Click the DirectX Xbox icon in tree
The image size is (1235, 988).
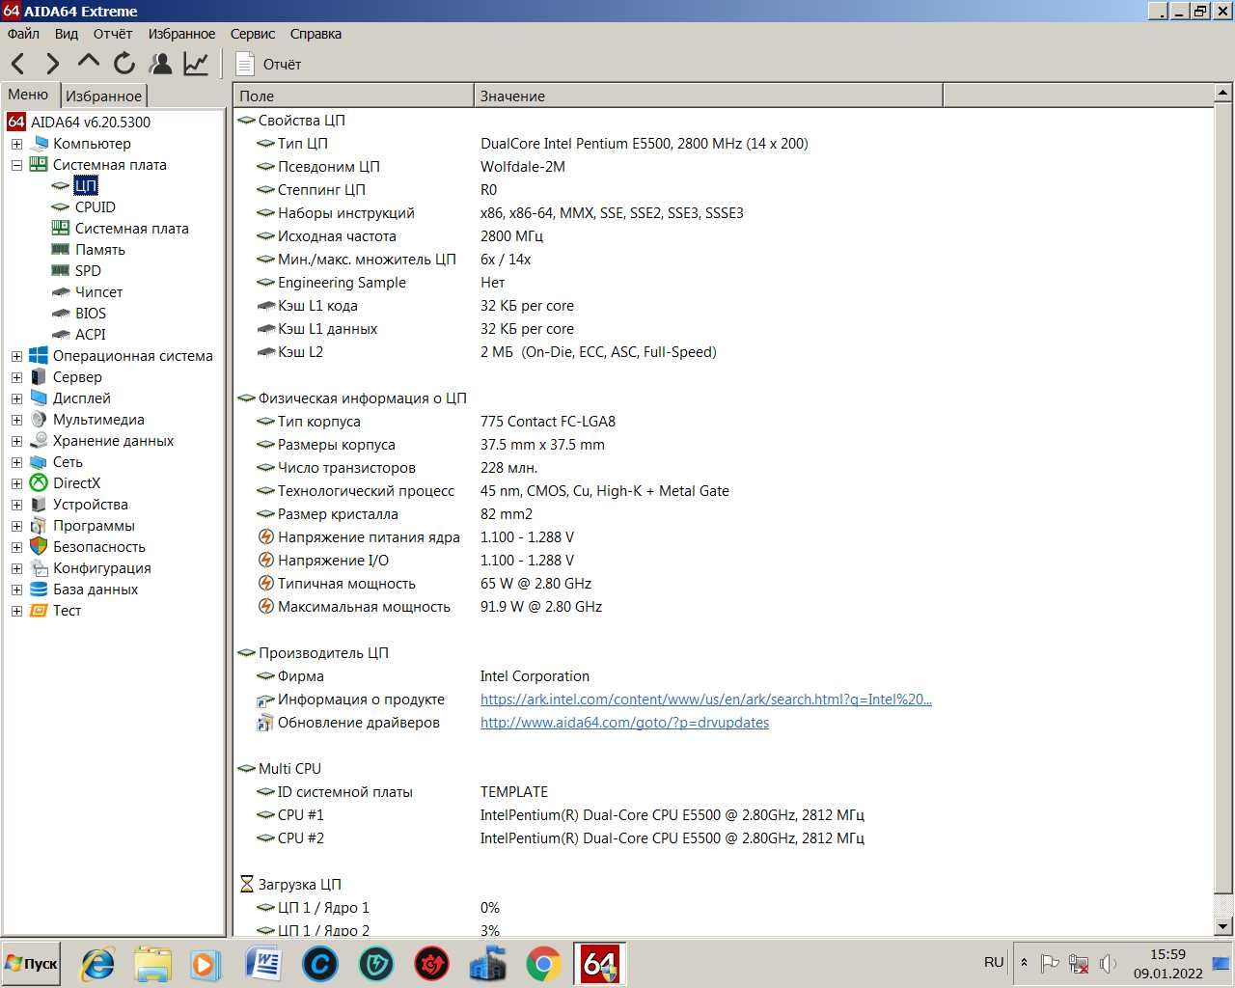tap(39, 483)
